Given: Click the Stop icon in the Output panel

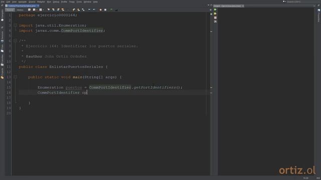Looking at the screenshot, I should pos(215,18).
